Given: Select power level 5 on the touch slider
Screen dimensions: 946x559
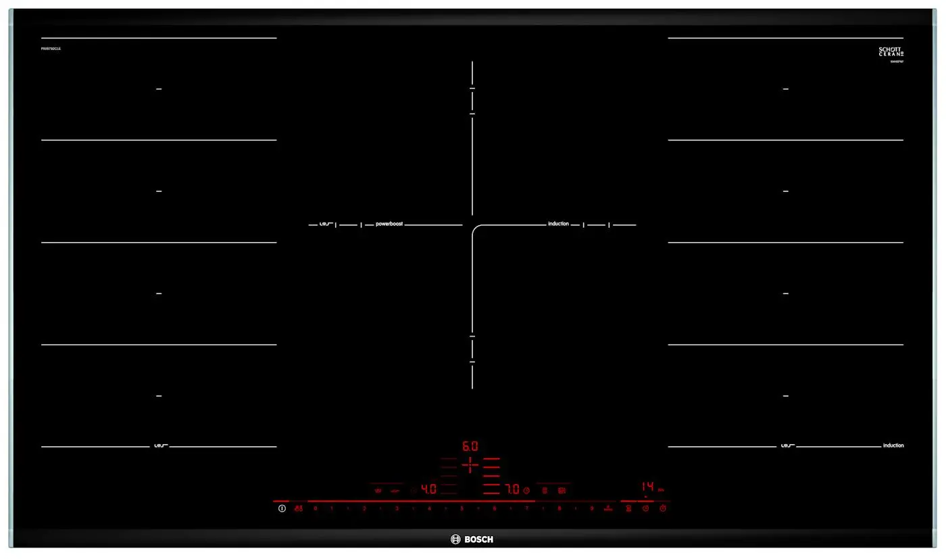Looking at the screenshot, I should click(x=461, y=508).
